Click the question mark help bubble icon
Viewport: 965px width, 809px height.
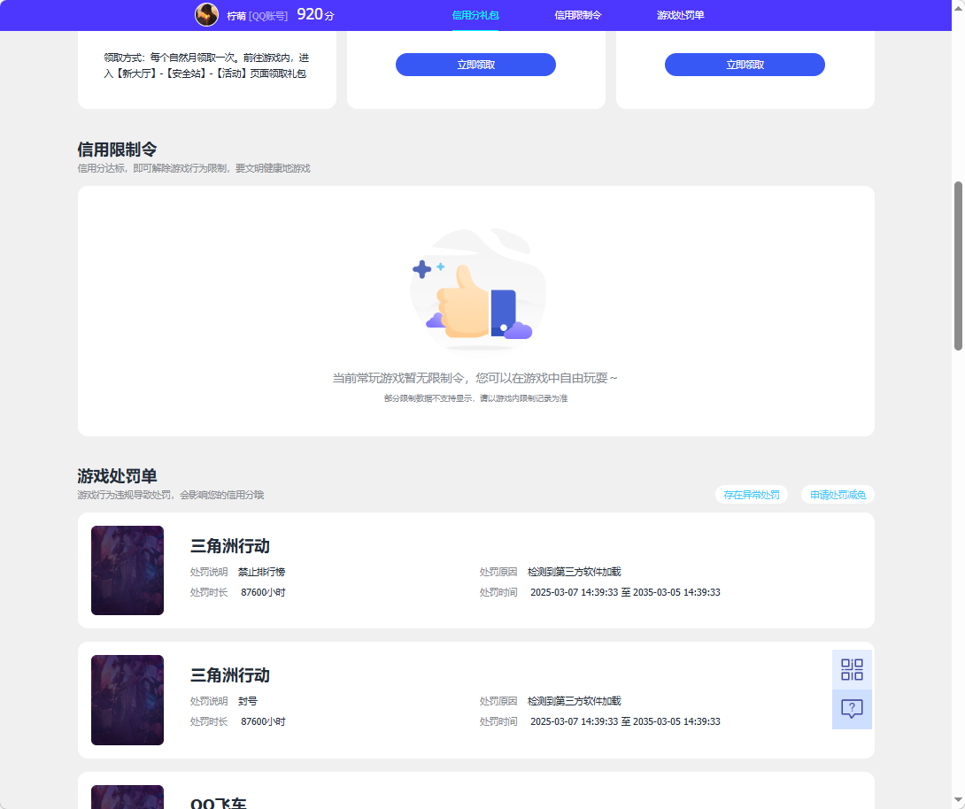click(851, 709)
